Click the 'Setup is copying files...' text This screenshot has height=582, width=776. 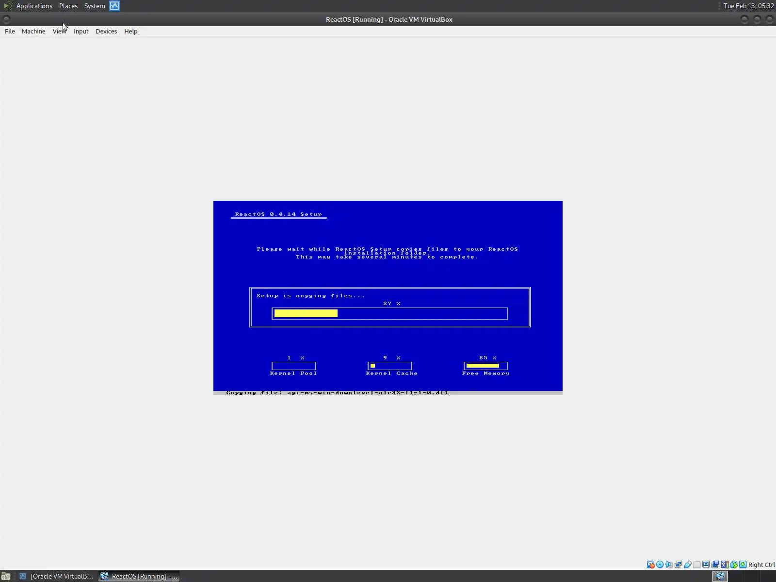pyautogui.click(x=311, y=295)
